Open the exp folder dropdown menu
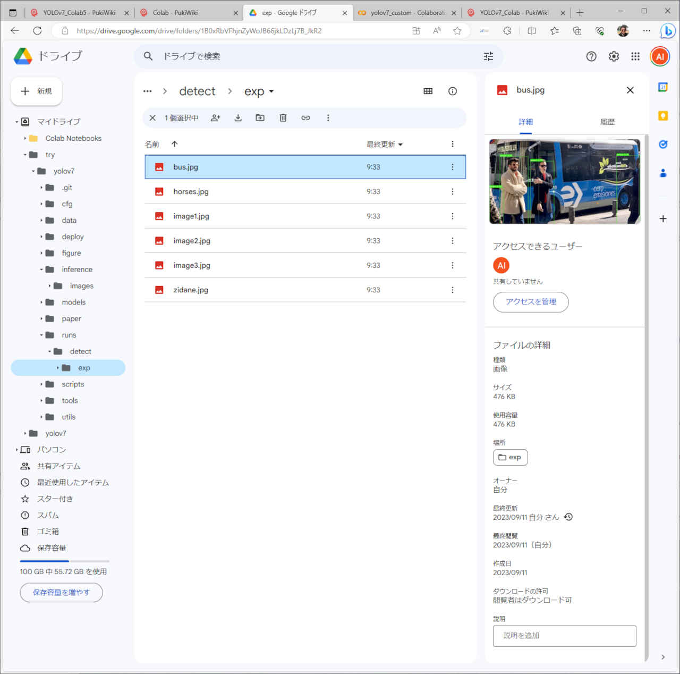 tap(271, 92)
